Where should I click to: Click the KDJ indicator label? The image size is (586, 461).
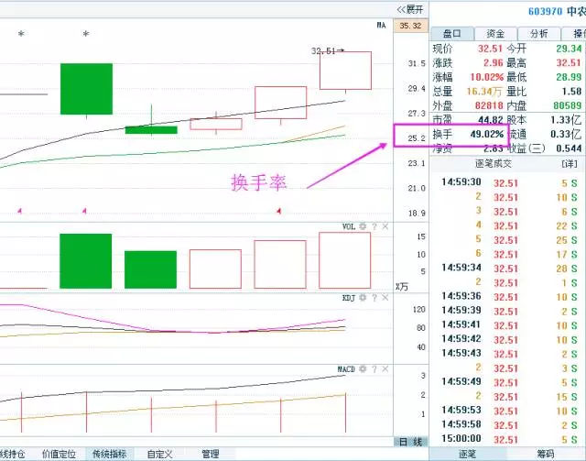tap(349, 298)
